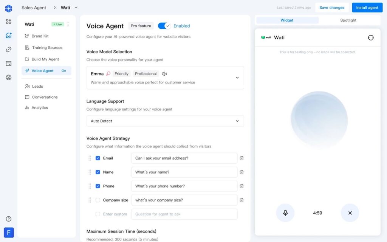Uncheck the Phone checkbox

tap(98, 186)
